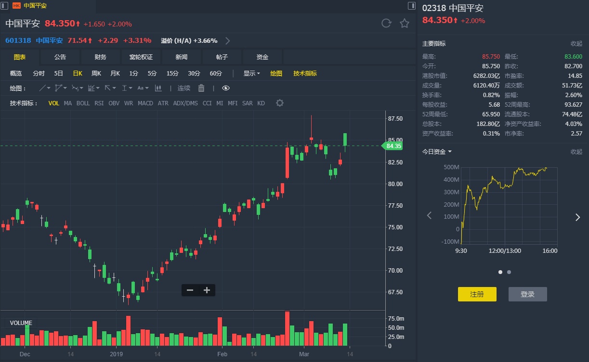The image size is (589, 362).
Task: Refresh the stock quote
Action: tap(386, 23)
